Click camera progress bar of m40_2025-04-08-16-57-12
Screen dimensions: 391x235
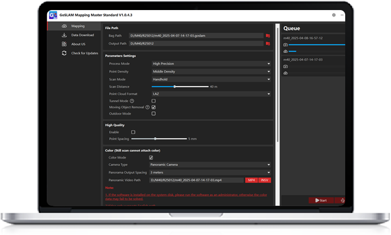(317, 45)
